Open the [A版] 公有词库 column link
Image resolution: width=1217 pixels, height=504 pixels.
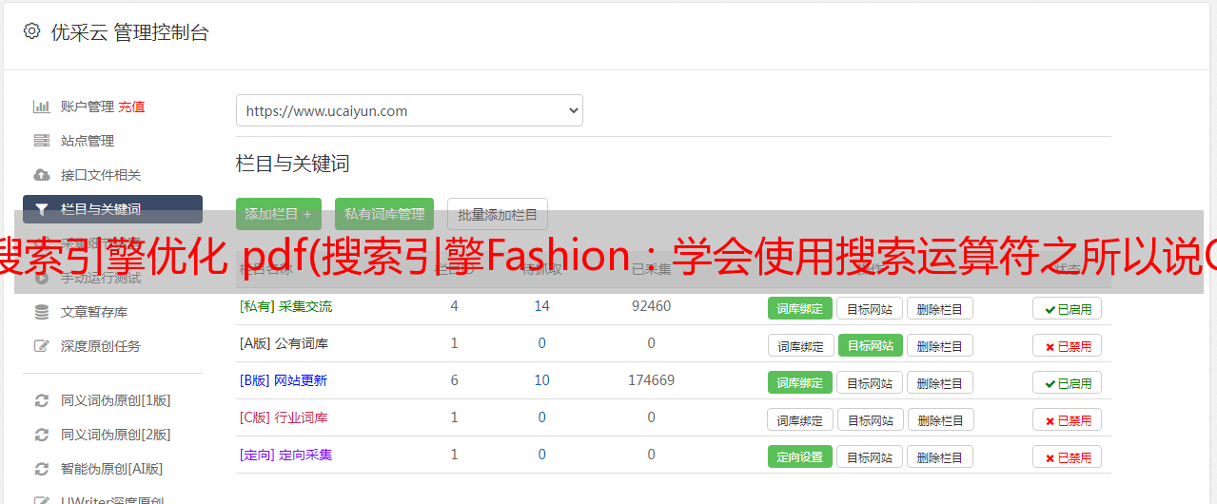point(284,343)
